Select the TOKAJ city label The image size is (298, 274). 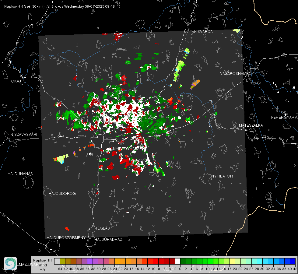pyautogui.click(x=15, y=81)
